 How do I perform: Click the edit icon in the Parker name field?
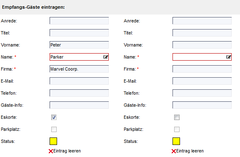[x=105, y=57]
